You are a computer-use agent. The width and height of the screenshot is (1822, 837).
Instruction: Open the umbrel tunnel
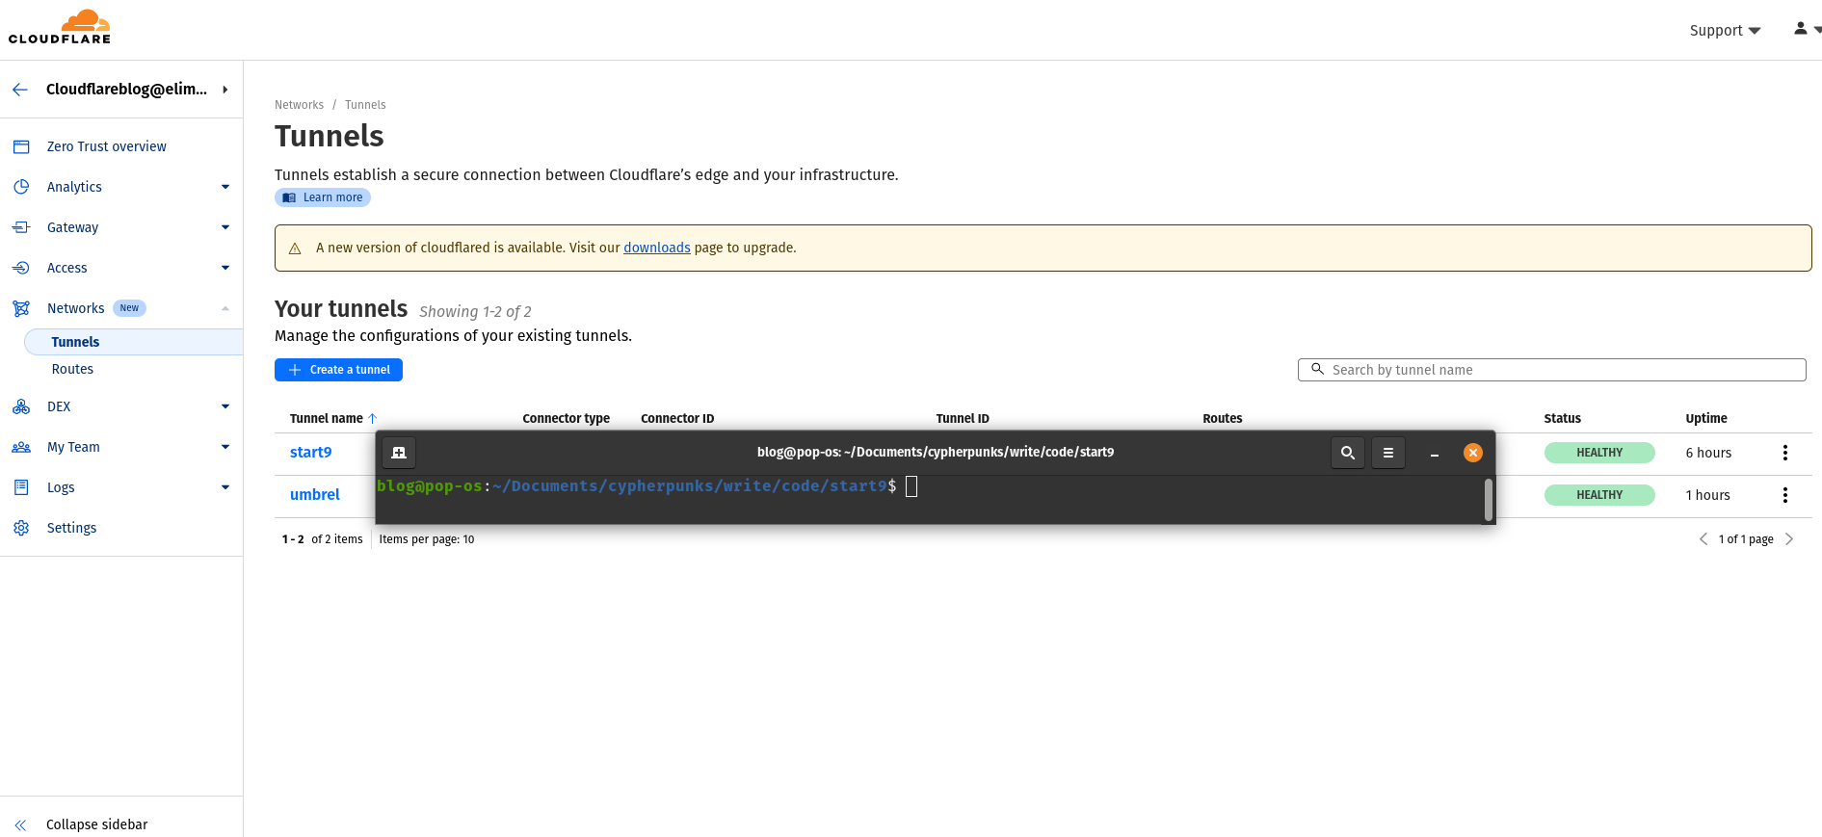click(315, 495)
